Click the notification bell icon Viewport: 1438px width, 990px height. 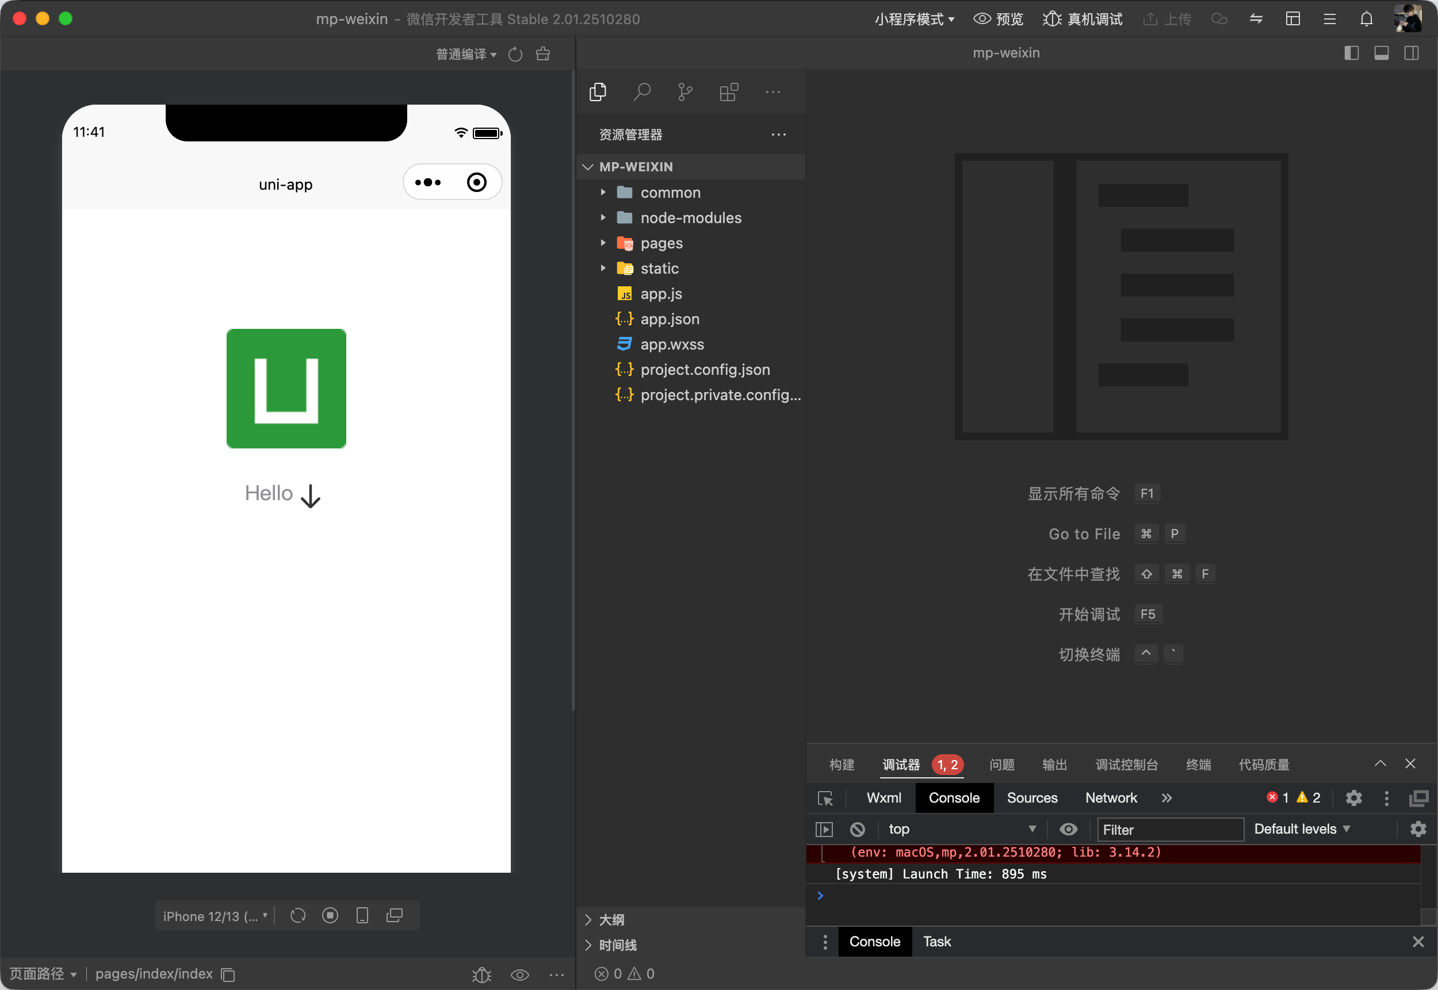(x=1366, y=19)
